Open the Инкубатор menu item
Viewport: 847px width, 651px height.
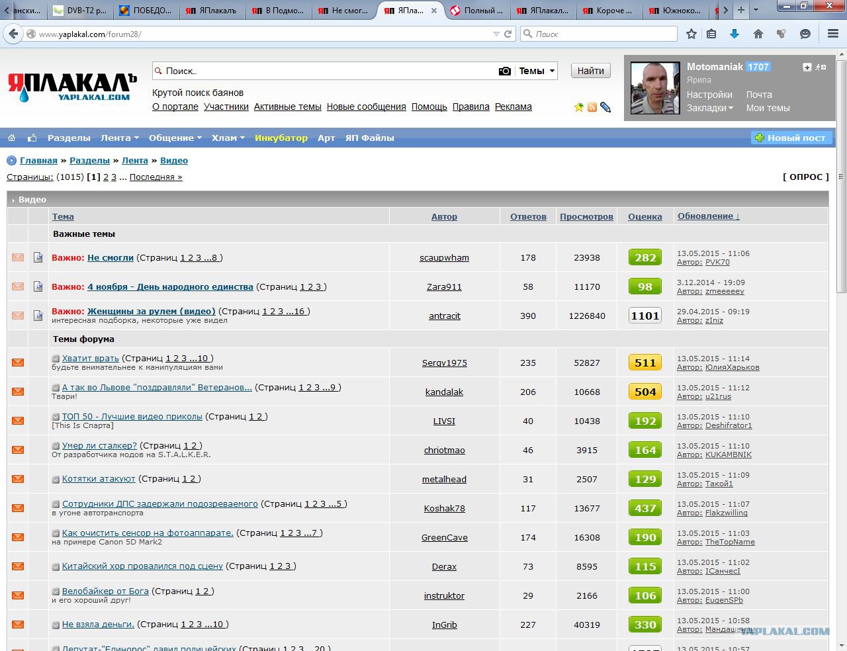(x=281, y=138)
